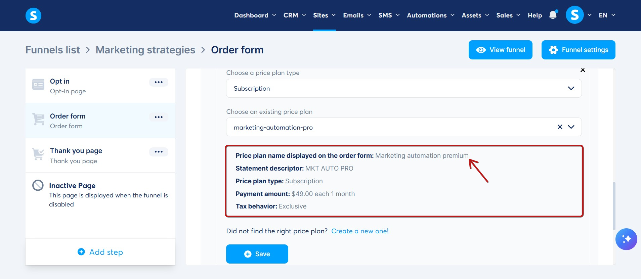The image size is (641, 279).
Task: Open the Opt in step options menu
Action: pyautogui.click(x=159, y=82)
